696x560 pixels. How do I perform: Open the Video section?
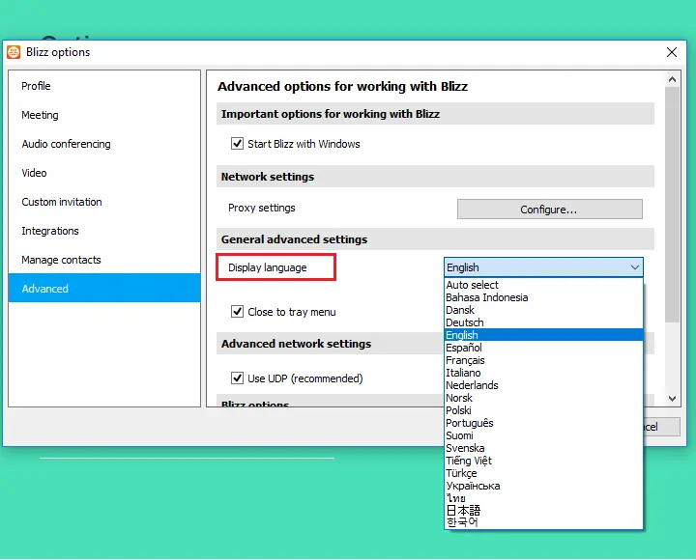(x=104, y=173)
